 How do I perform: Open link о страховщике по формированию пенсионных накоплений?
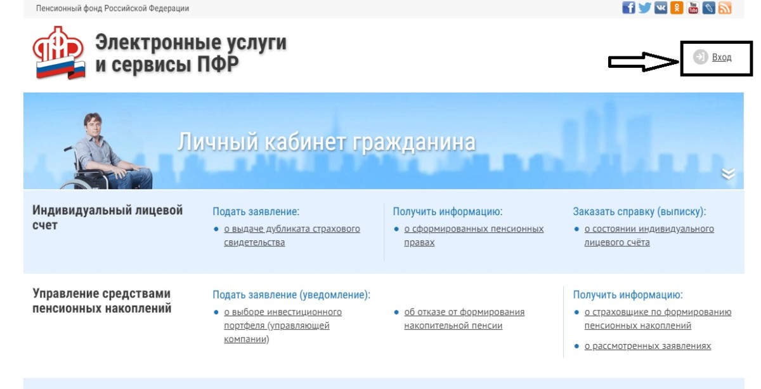tap(658, 319)
